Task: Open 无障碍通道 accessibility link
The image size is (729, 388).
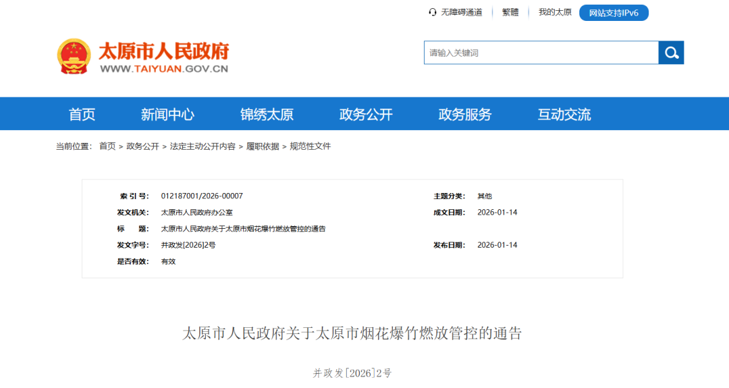Action: coord(461,13)
